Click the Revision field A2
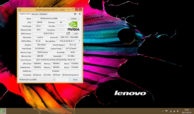The image size is (194, 114). coord(61,22)
